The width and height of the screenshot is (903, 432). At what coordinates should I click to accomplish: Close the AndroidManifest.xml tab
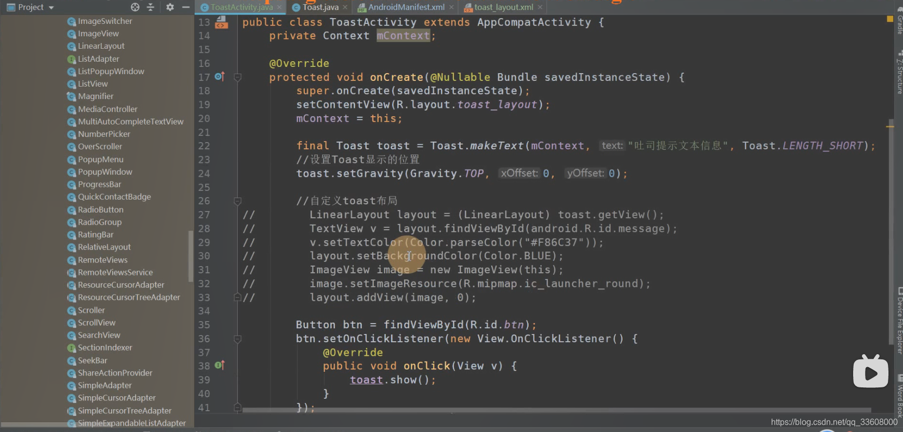[x=451, y=7]
